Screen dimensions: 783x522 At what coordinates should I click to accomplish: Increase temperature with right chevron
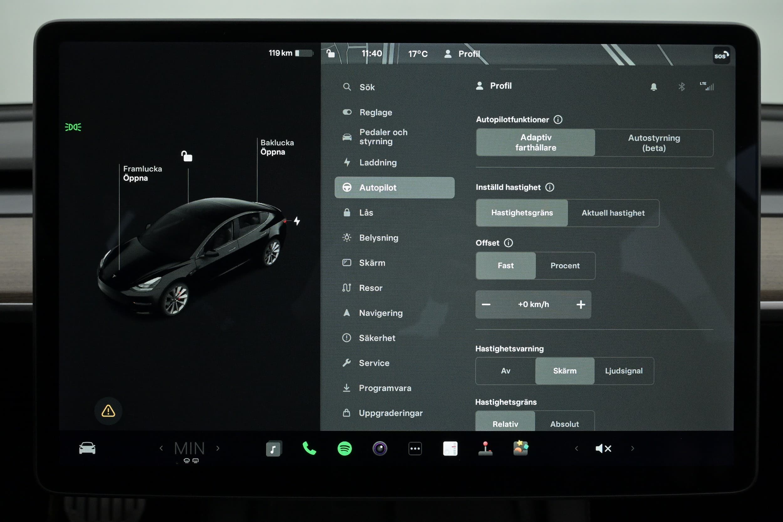click(218, 448)
